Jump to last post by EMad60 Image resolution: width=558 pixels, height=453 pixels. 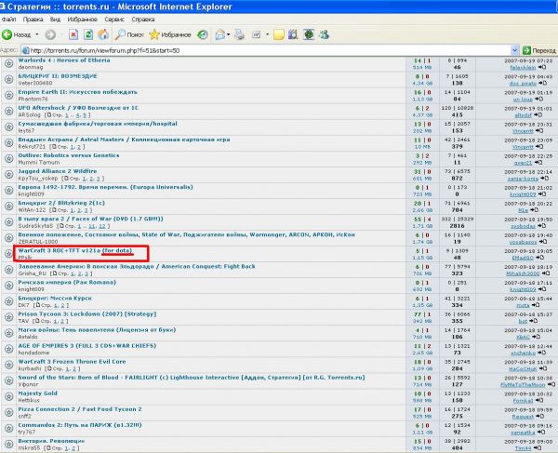539,257
